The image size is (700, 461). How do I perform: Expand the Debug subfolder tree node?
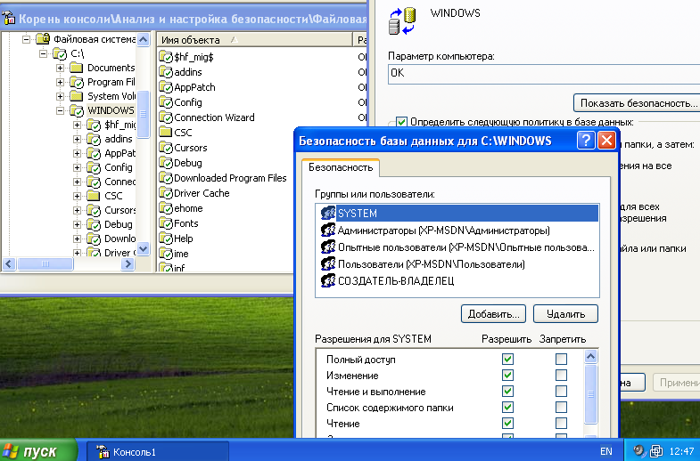[78, 224]
